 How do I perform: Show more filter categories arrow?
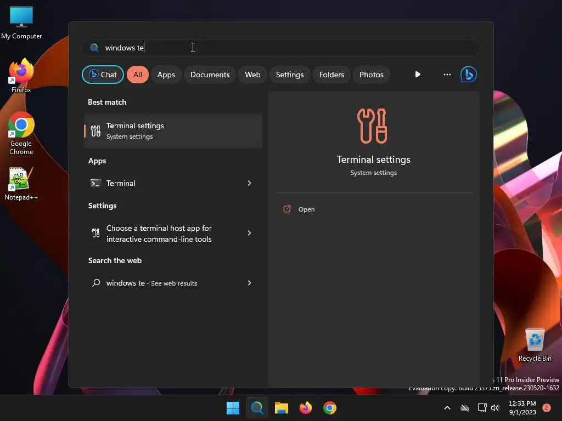pyautogui.click(x=418, y=75)
